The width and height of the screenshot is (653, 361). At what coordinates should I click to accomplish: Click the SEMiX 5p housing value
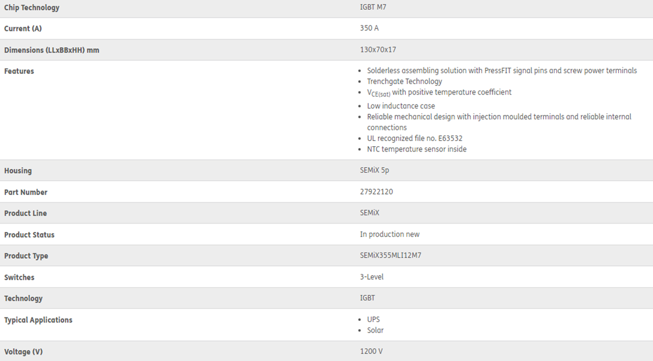pyautogui.click(x=375, y=171)
